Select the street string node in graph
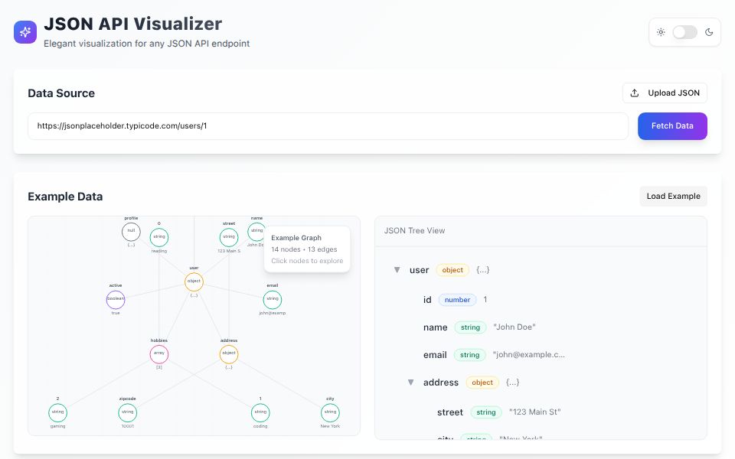This screenshot has width=735, height=459. point(229,237)
